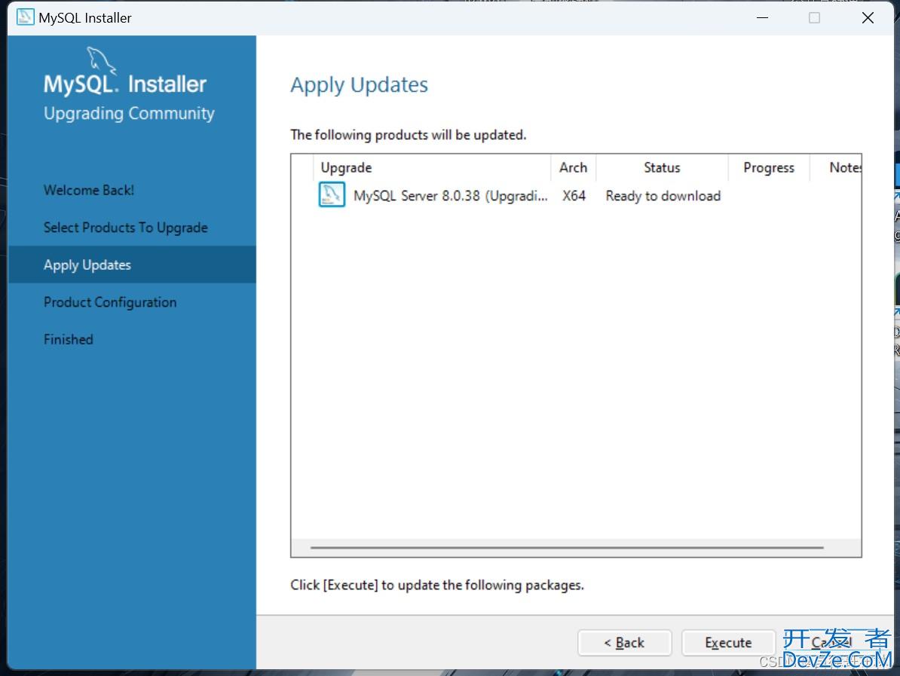Click the Notes column header
900x676 pixels.
844,167
